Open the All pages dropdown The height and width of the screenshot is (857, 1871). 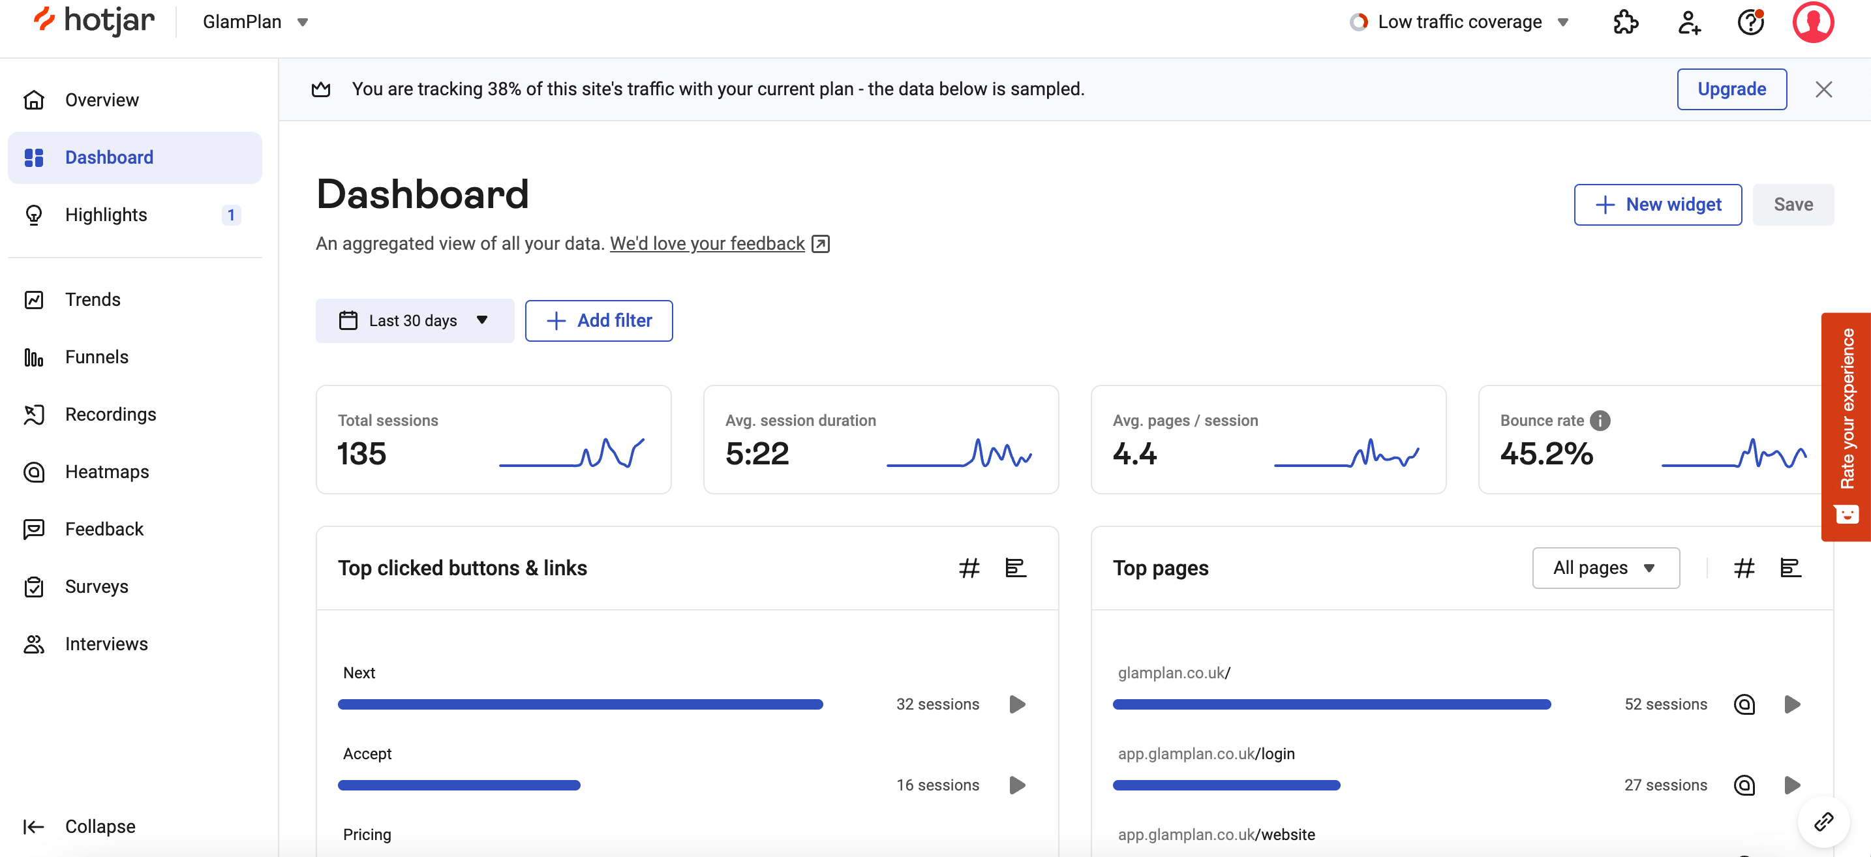[x=1605, y=568]
